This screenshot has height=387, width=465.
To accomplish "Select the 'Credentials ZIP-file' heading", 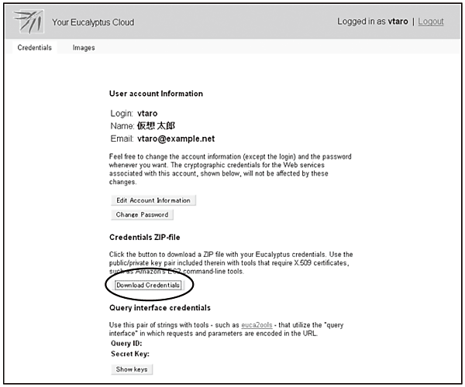I will tap(145, 236).
